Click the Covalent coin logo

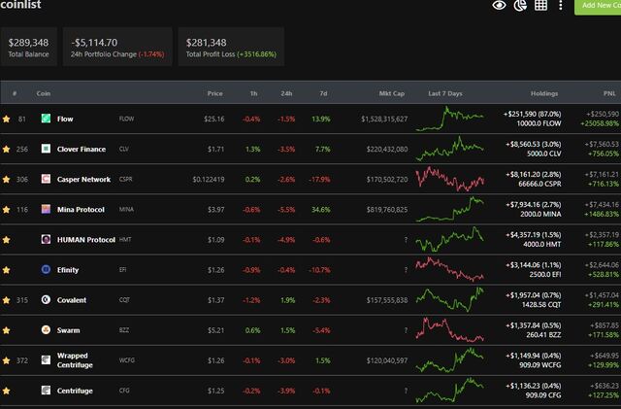(x=46, y=299)
